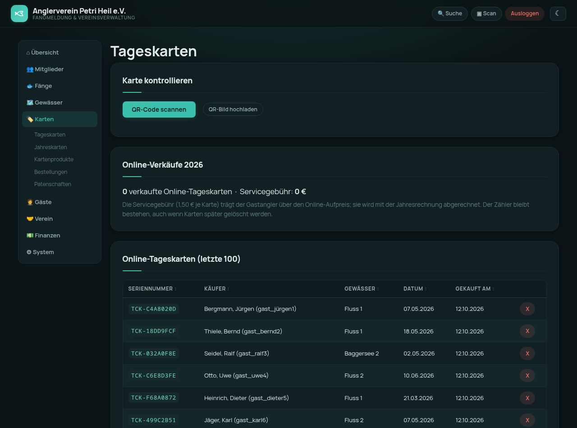This screenshot has width=577, height=428.
Task: Open the Suche search button
Action: (450, 14)
